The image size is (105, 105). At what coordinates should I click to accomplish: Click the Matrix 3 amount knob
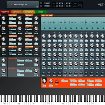point(20,18)
